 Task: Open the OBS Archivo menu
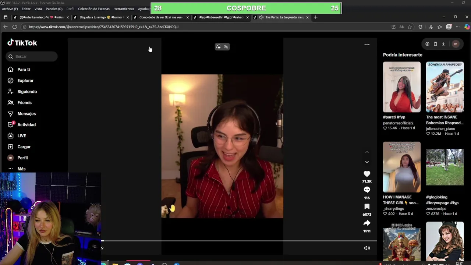(x=10, y=9)
